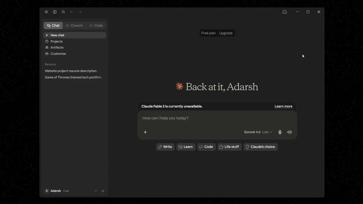Screen dimensions: 363x204
Task: Open Projects in the sidebar
Action: pyautogui.click(x=75, y=41)
